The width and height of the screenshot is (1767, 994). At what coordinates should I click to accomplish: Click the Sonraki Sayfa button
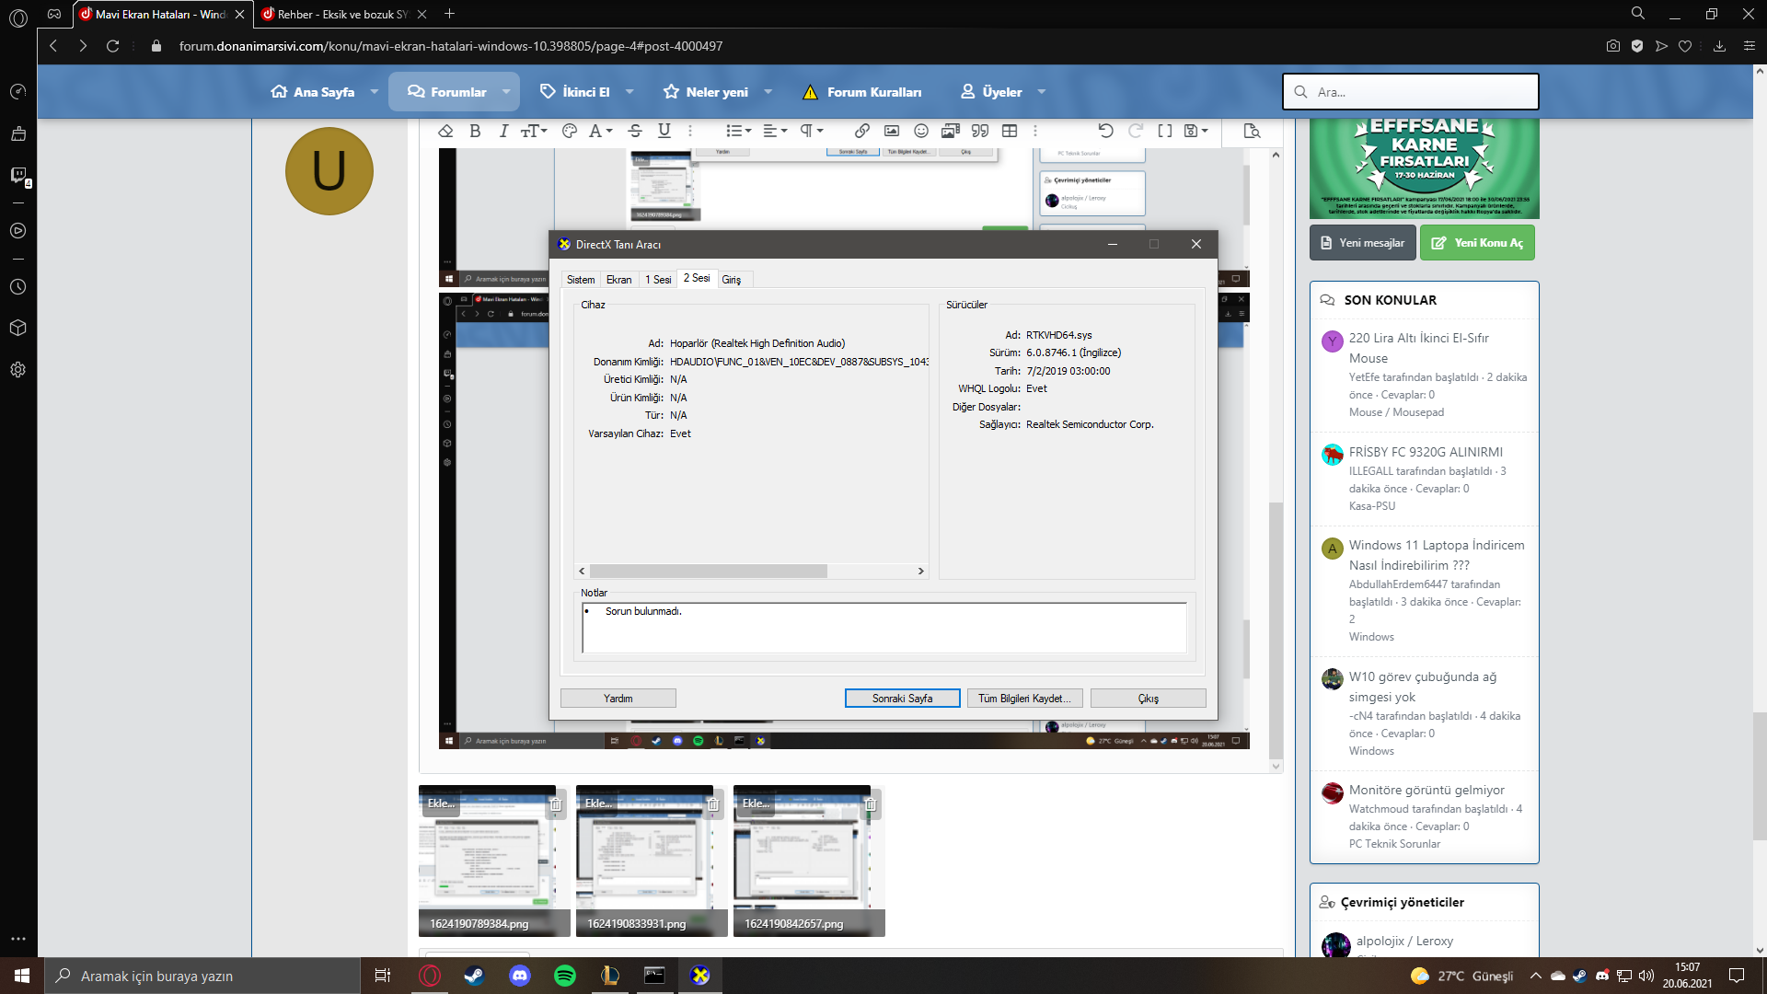point(902,699)
